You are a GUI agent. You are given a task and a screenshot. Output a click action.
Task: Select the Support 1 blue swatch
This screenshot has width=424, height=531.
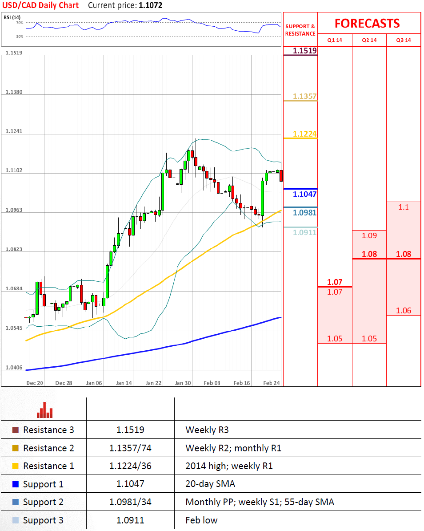pos(16,484)
